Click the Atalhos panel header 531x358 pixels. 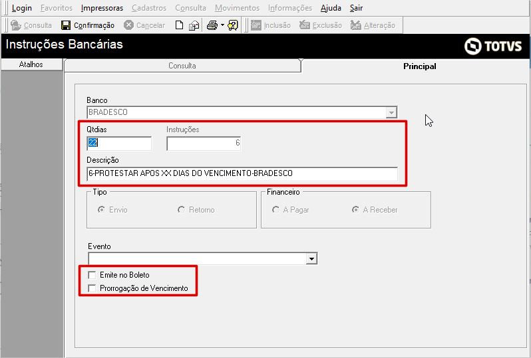click(31, 64)
